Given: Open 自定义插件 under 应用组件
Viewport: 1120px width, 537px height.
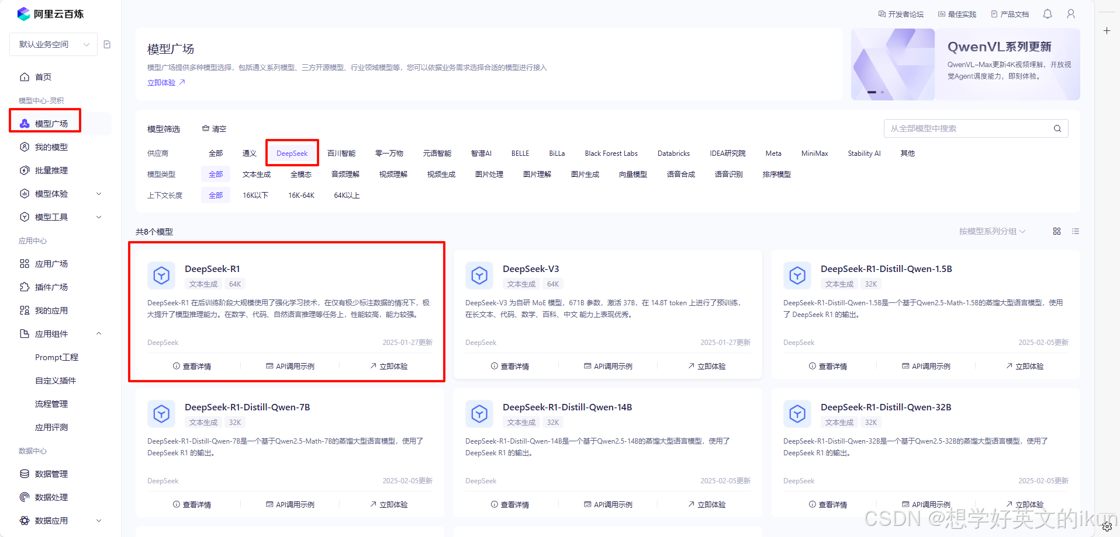Looking at the screenshot, I should pos(56,381).
